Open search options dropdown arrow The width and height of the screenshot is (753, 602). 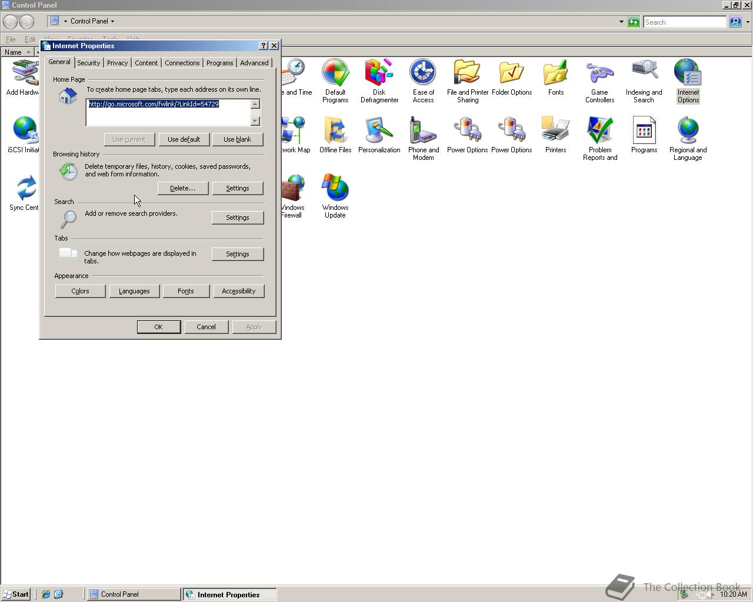tap(748, 22)
